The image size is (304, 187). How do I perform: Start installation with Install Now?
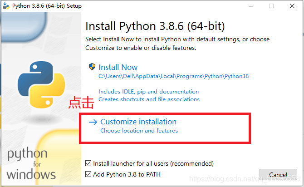[x=118, y=67]
